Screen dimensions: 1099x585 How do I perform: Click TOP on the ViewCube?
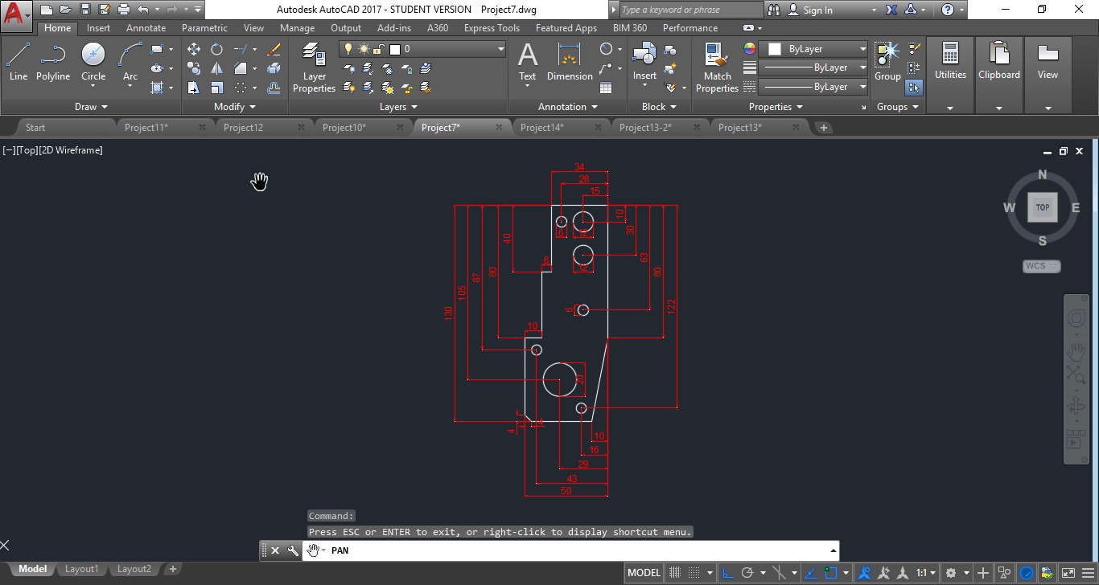1042,207
